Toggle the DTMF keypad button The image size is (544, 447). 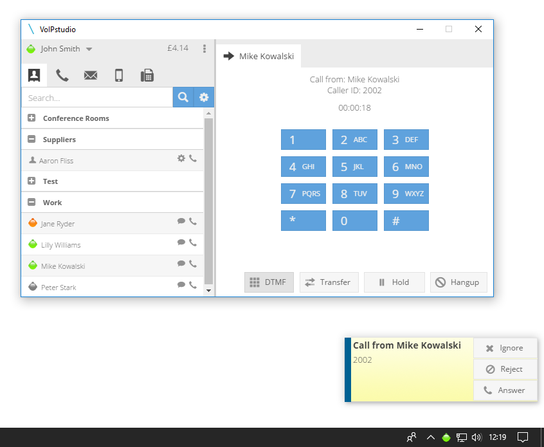(x=269, y=282)
